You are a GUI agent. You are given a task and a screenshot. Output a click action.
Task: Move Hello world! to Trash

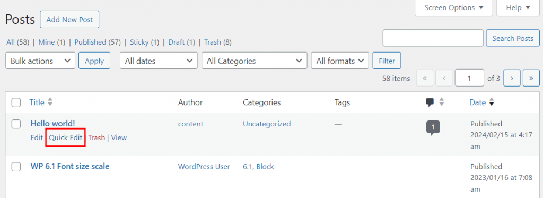97,137
